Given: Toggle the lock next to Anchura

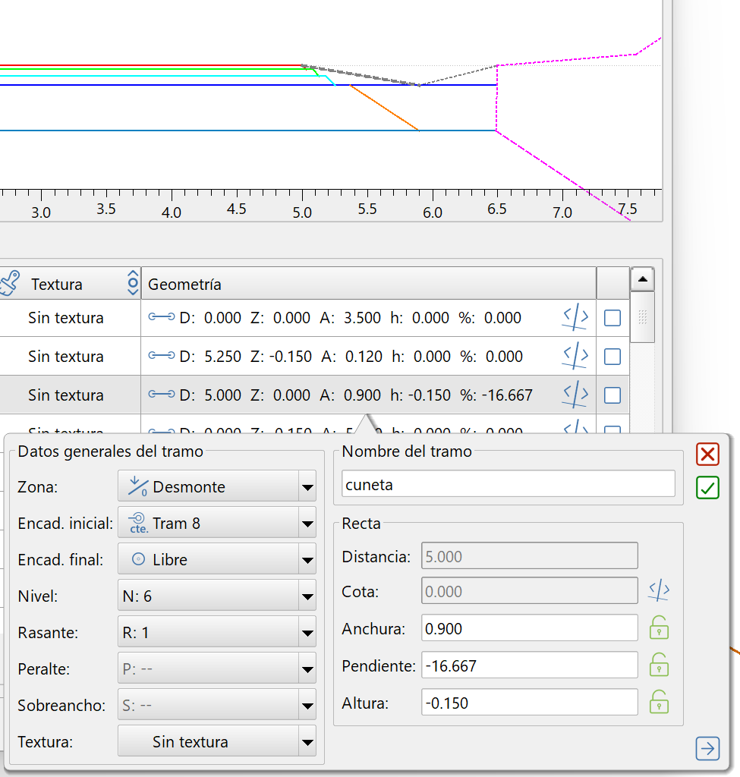Looking at the screenshot, I should point(660,628).
